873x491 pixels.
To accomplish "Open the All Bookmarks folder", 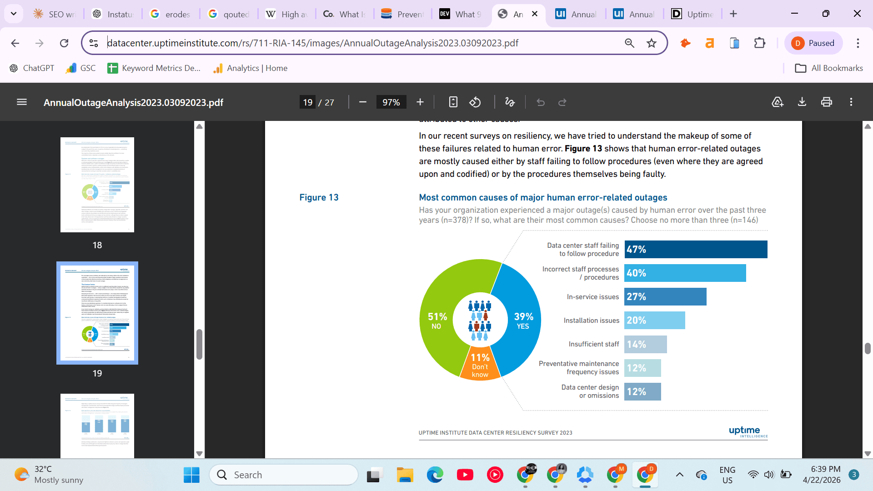I will (x=828, y=68).
